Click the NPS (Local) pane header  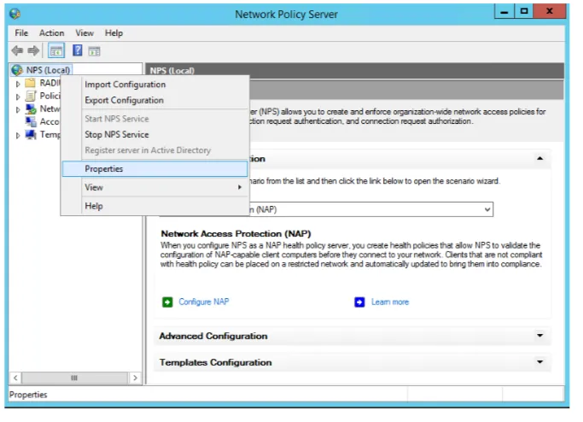[355, 70]
